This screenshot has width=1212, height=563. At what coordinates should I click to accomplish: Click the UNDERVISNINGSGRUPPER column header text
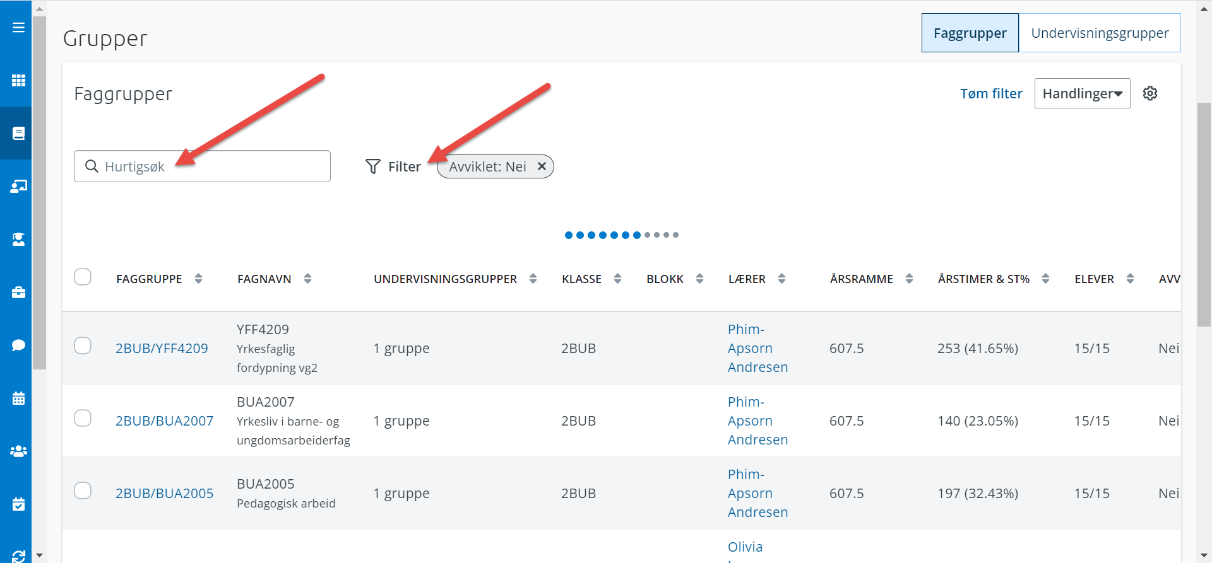point(445,279)
